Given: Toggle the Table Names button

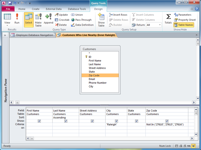Looking at the screenshot, I should click(183, 25).
